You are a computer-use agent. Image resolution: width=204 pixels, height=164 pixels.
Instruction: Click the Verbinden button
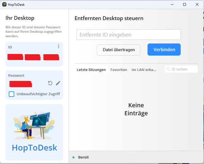(x=164, y=49)
